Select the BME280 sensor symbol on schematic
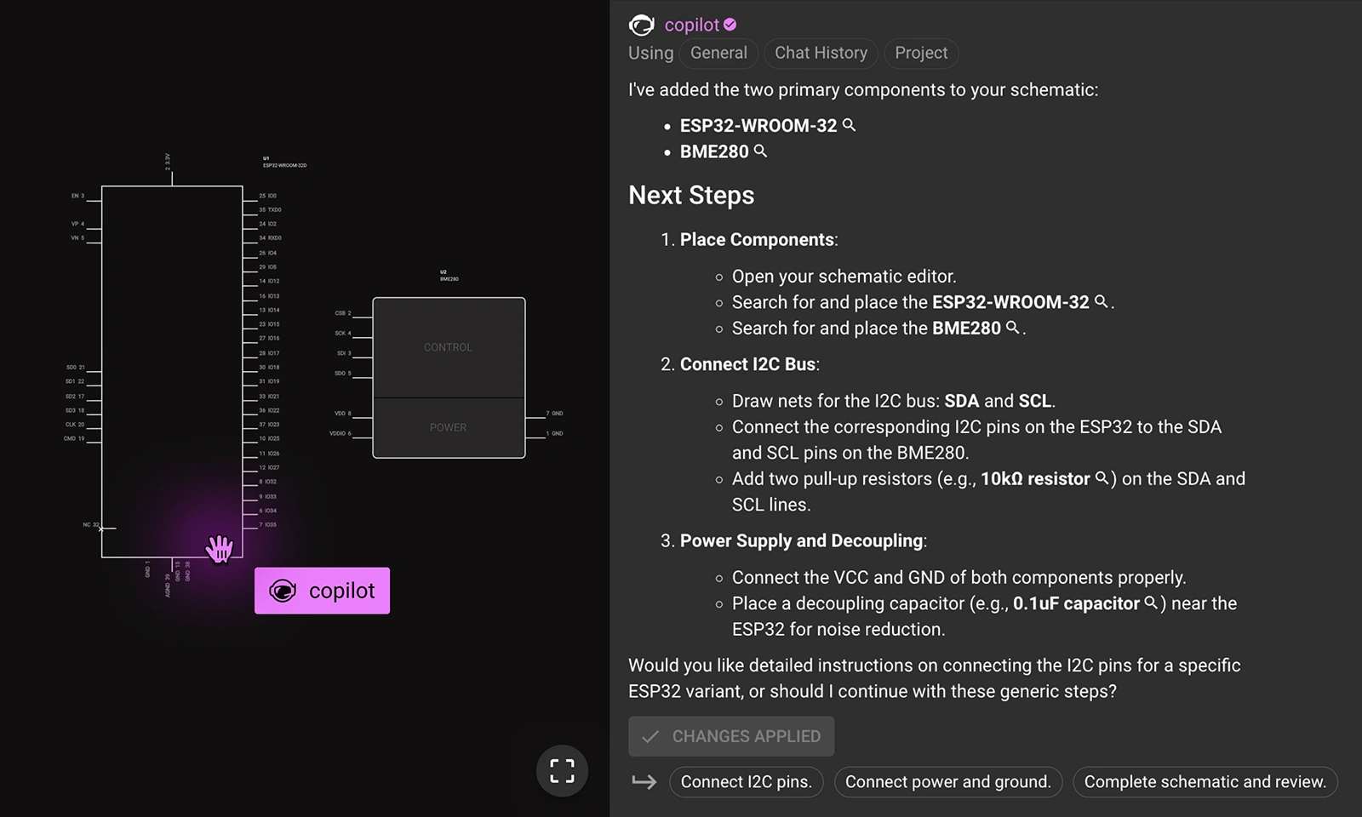1362x817 pixels. [x=449, y=377]
